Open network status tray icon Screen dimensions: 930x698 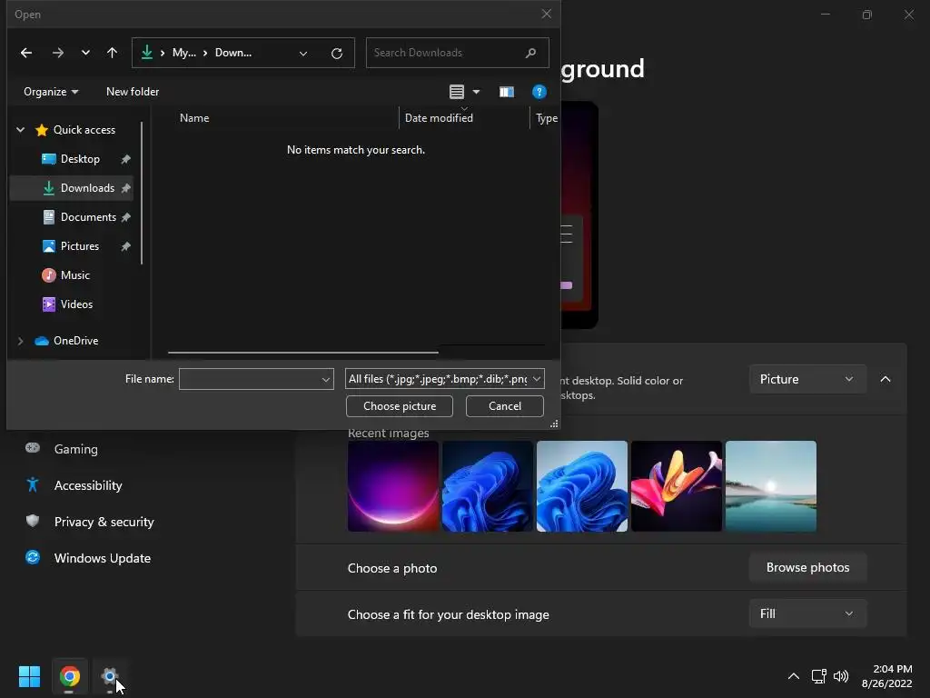tap(819, 676)
